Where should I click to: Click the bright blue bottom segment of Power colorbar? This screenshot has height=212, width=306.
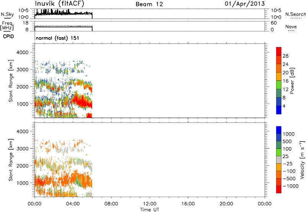tap(279, 110)
